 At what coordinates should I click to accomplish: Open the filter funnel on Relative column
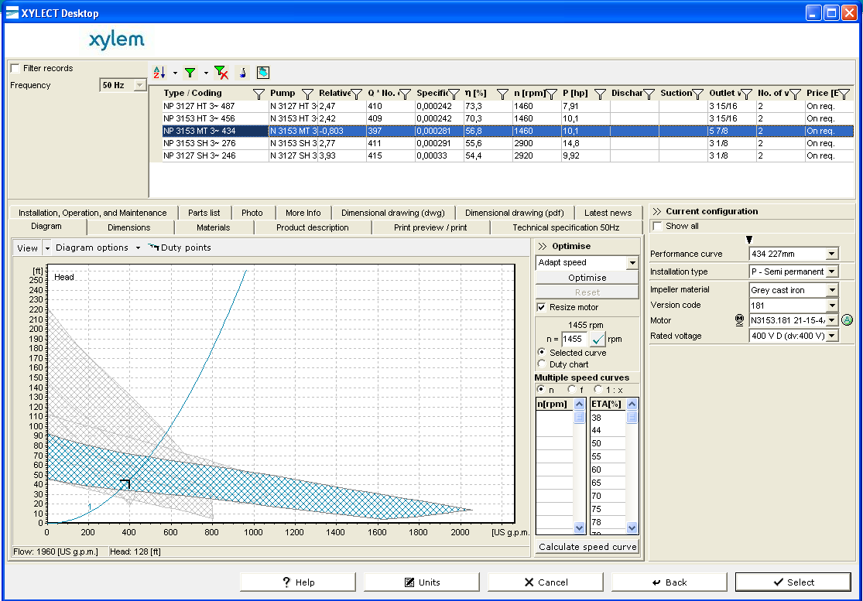[x=356, y=94]
